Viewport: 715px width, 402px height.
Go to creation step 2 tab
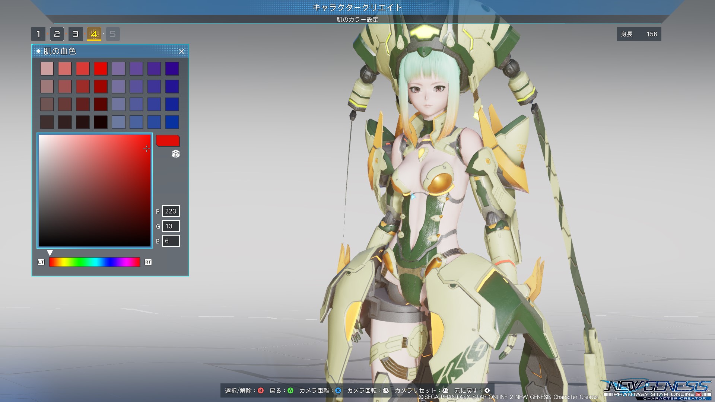[x=57, y=34]
